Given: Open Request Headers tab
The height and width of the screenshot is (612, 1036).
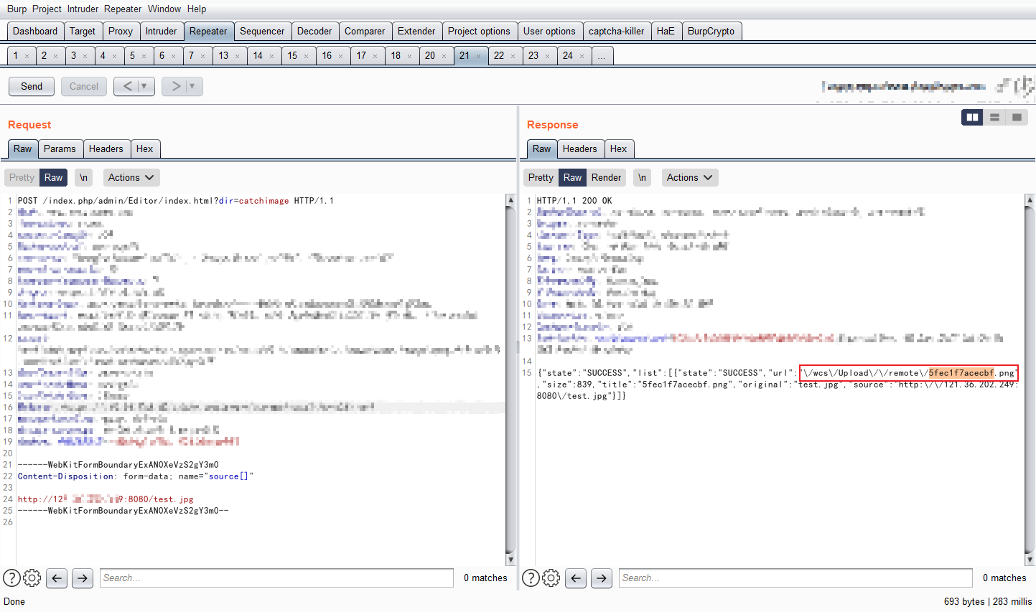Looking at the screenshot, I should (106, 149).
